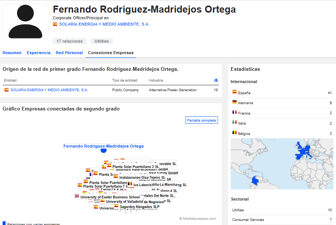The width and height of the screenshot is (336, 225).
Task: Click the 'Consumer Services' sector row
Action: point(282,220)
